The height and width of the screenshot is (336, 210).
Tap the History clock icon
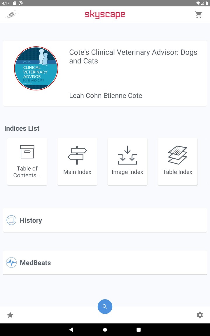tap(11, 220)
